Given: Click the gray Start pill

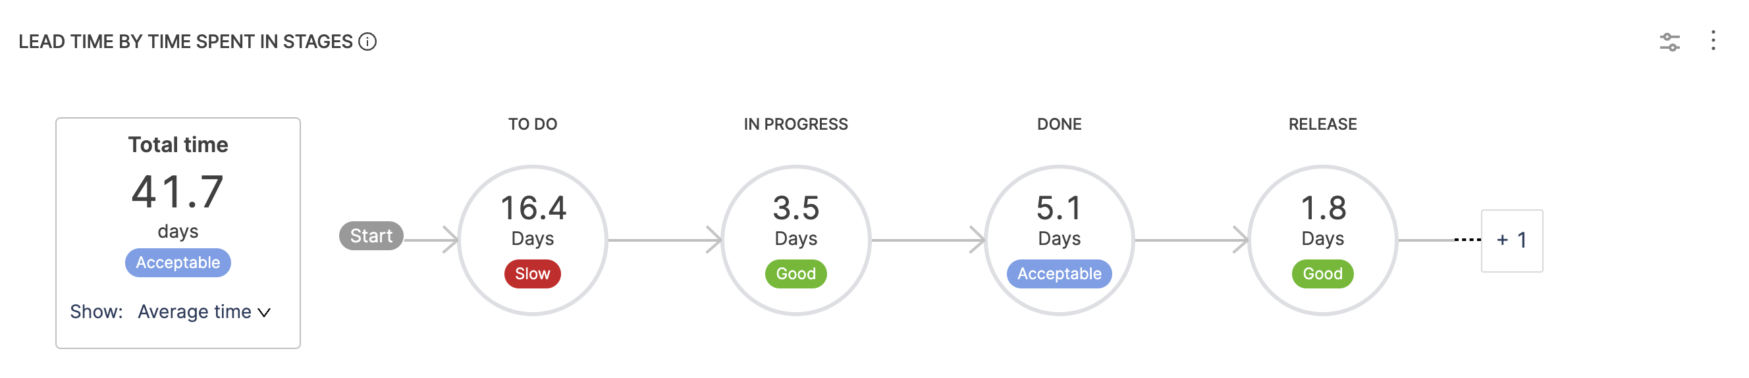Looking at the screenshot, I should pyautogui.click(x=371, y=236).
